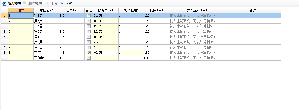Click the 底标高 cell showing 21.25
The height and width of the screenshot is (110, 299).
pos(106,16)
